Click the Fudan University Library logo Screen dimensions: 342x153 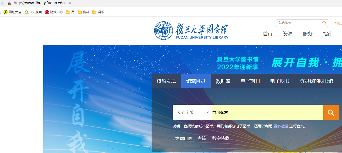[x=191, y=30]
